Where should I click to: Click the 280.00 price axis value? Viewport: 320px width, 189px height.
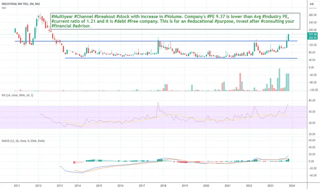pyautogui.click(x=313, y=15)
